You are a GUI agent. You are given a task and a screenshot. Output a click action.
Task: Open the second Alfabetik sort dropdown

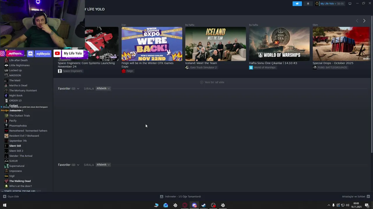(103, 165)
